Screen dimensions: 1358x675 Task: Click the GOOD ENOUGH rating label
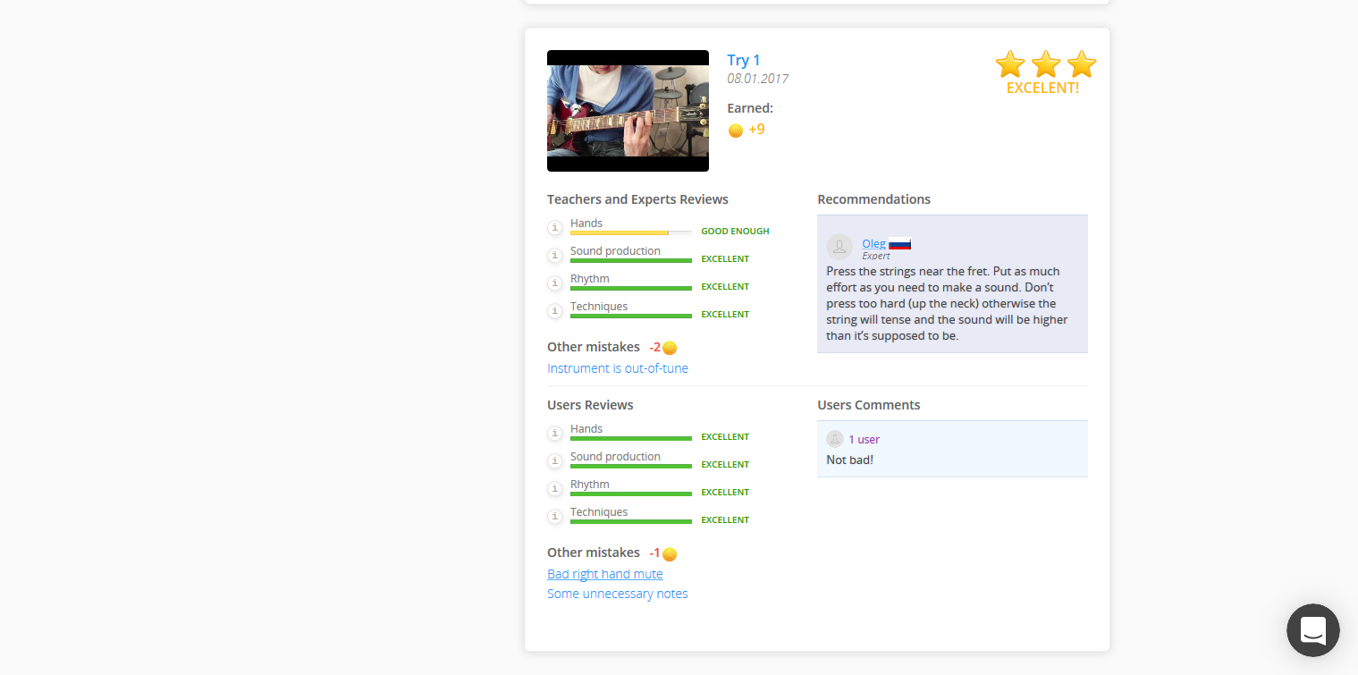point(735,231)
